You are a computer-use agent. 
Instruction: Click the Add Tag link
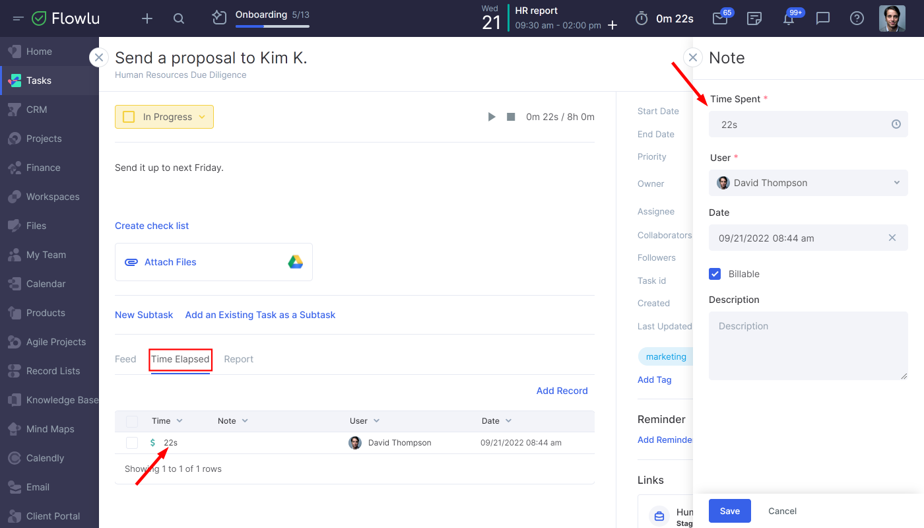(655, 379)
